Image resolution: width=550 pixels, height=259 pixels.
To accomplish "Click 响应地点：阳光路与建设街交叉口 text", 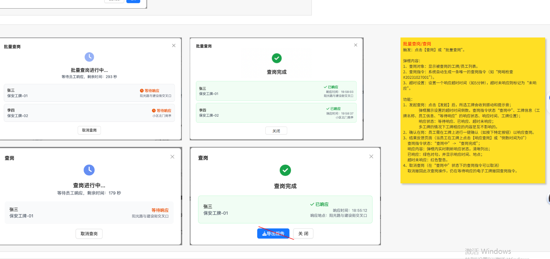I will pos(339,216).
